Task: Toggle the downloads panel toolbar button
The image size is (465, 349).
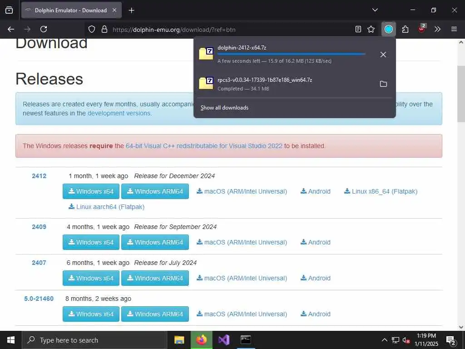Action: (x=389, y=29)
